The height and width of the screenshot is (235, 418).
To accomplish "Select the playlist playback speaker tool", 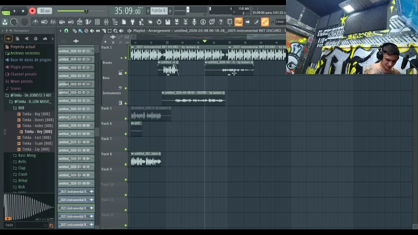I will pyautogui.click(x=121, y=31).
